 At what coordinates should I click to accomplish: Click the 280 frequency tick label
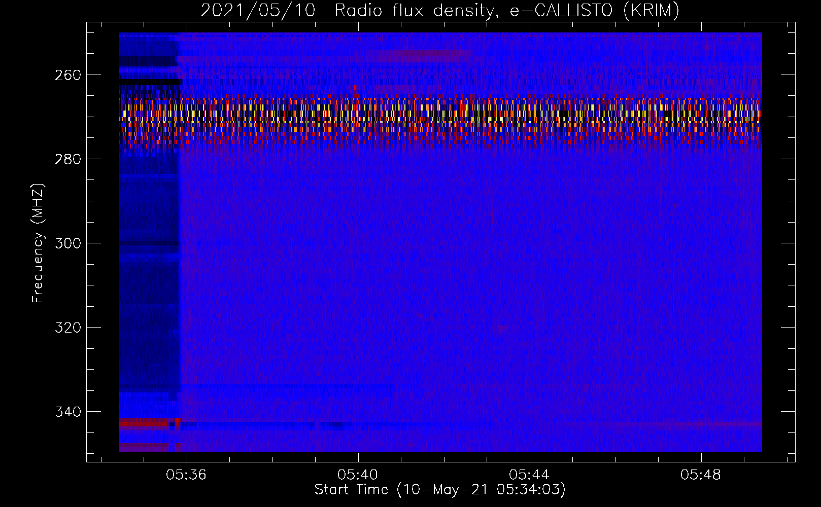pyautogui.click(x=67, y=159)
